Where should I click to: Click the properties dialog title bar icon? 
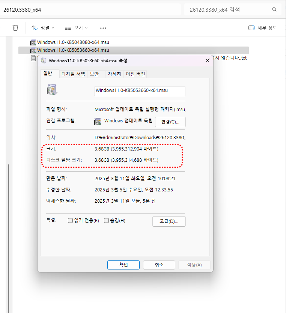click(x=43, y=61)
